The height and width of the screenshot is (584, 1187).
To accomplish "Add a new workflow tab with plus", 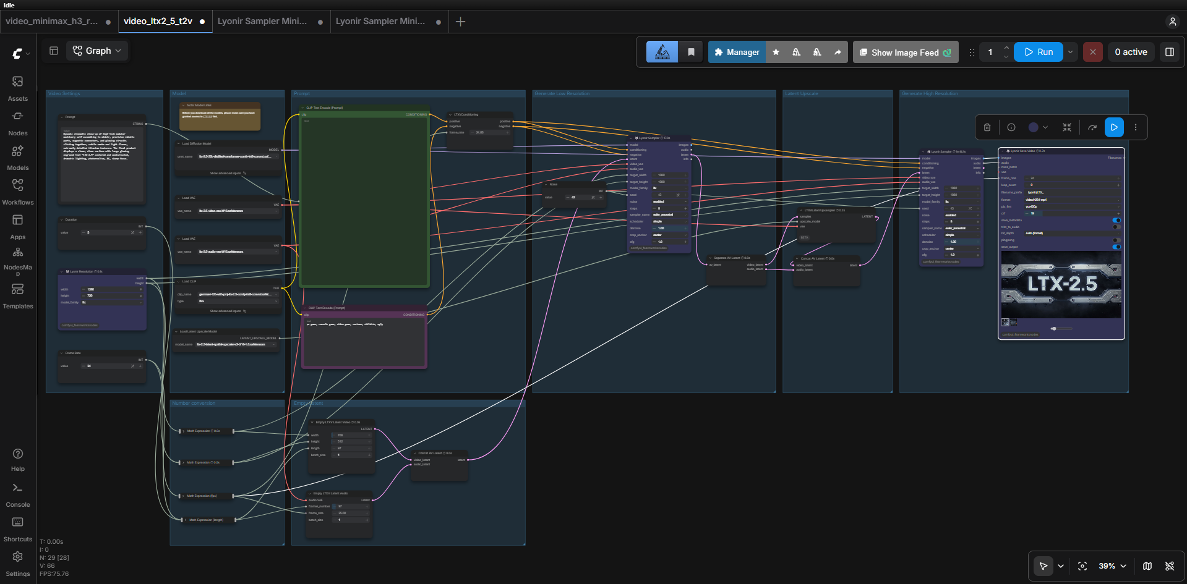I will point(460,22).
